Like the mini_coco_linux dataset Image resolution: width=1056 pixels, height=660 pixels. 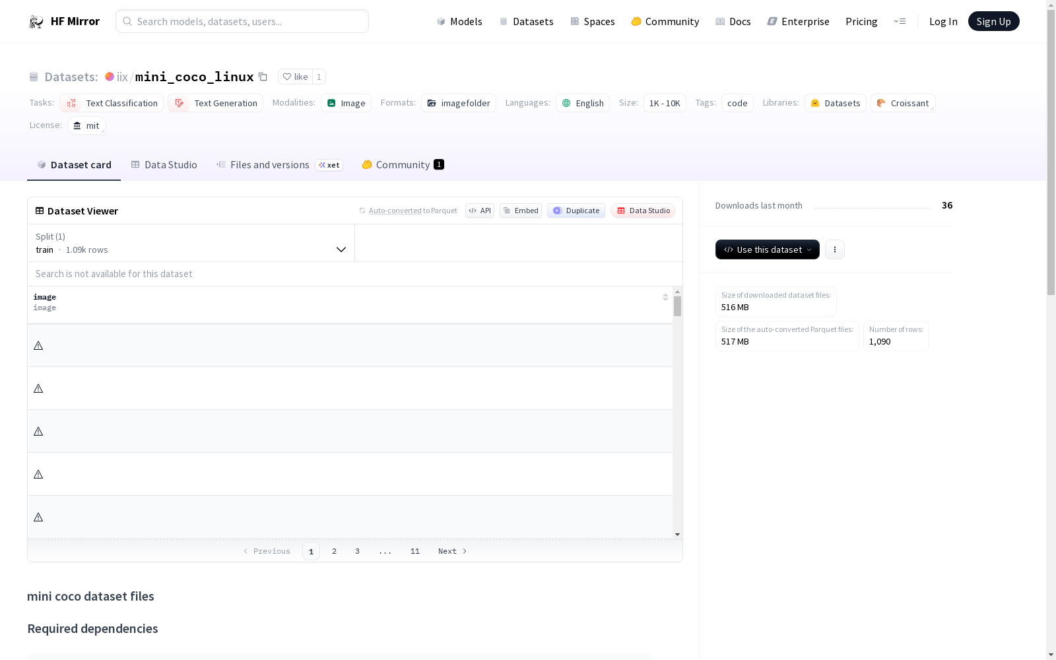295,77
